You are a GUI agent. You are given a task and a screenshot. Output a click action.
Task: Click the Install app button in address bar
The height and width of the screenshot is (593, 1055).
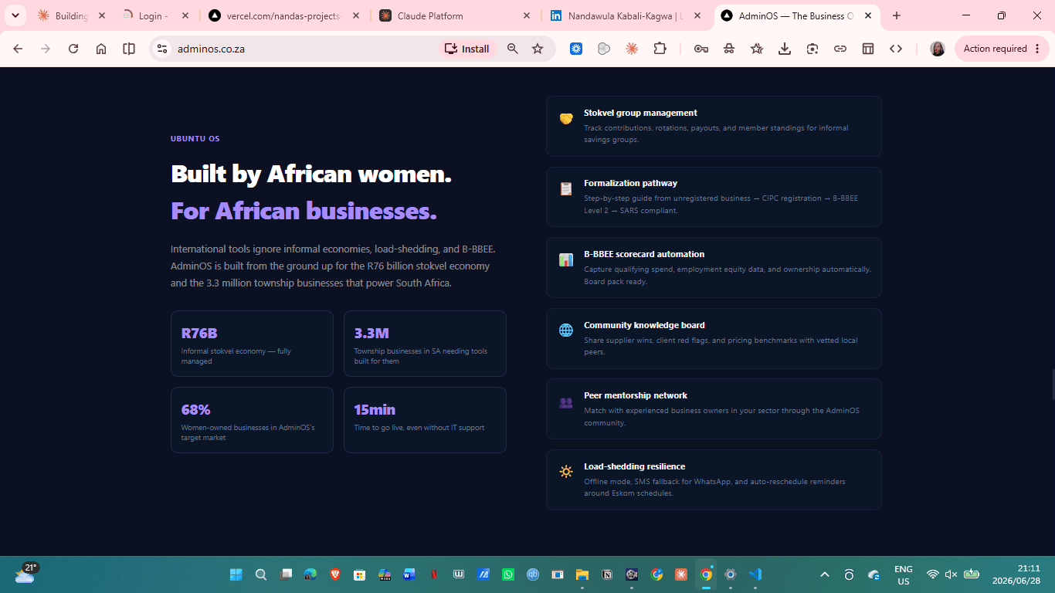[466, 49]
